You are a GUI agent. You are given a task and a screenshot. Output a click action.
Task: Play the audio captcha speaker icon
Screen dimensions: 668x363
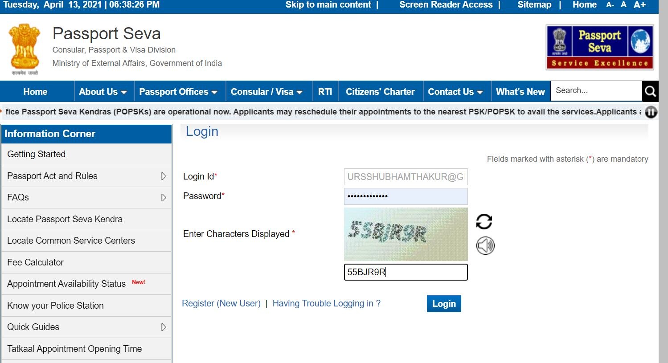click(x=485, y=245)
